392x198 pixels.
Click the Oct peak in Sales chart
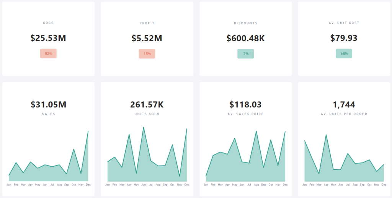73,149
